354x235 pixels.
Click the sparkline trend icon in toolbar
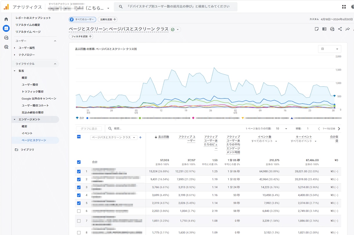348,29
